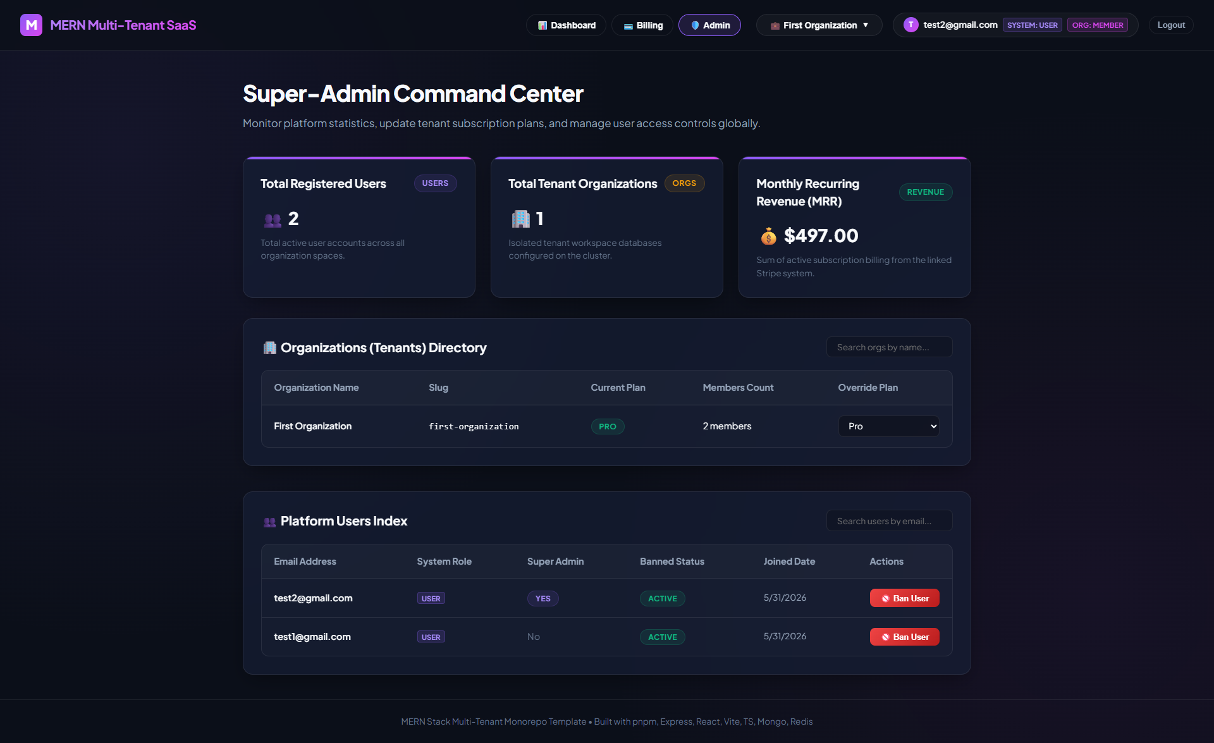Click the Dashboard chart icon in navbar
Screen dimensions: 1214x743
click(542, 25)
